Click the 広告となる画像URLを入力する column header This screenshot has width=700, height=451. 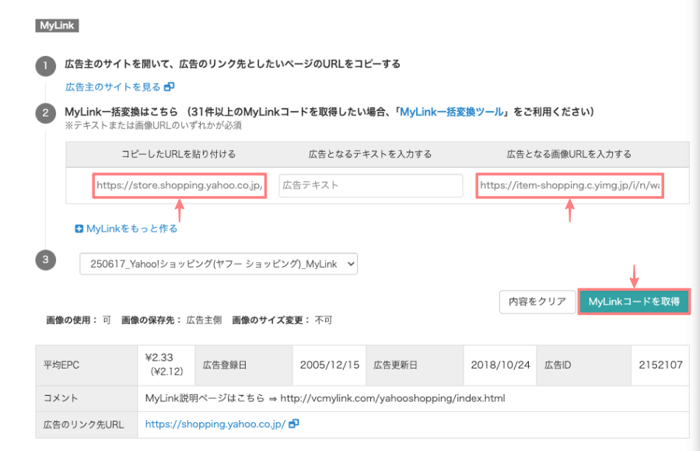569,155
